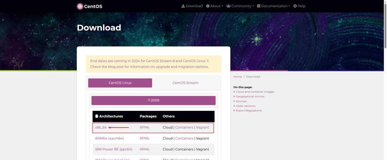This screenshot has width=387, height=160.
Task: Click the CentOS logo icon
Action: click(x=80, y=6)
